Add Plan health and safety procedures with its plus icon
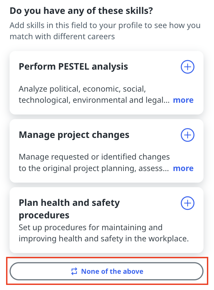The height and width of the screenshot is (290, 214). [x=187, y=203]
